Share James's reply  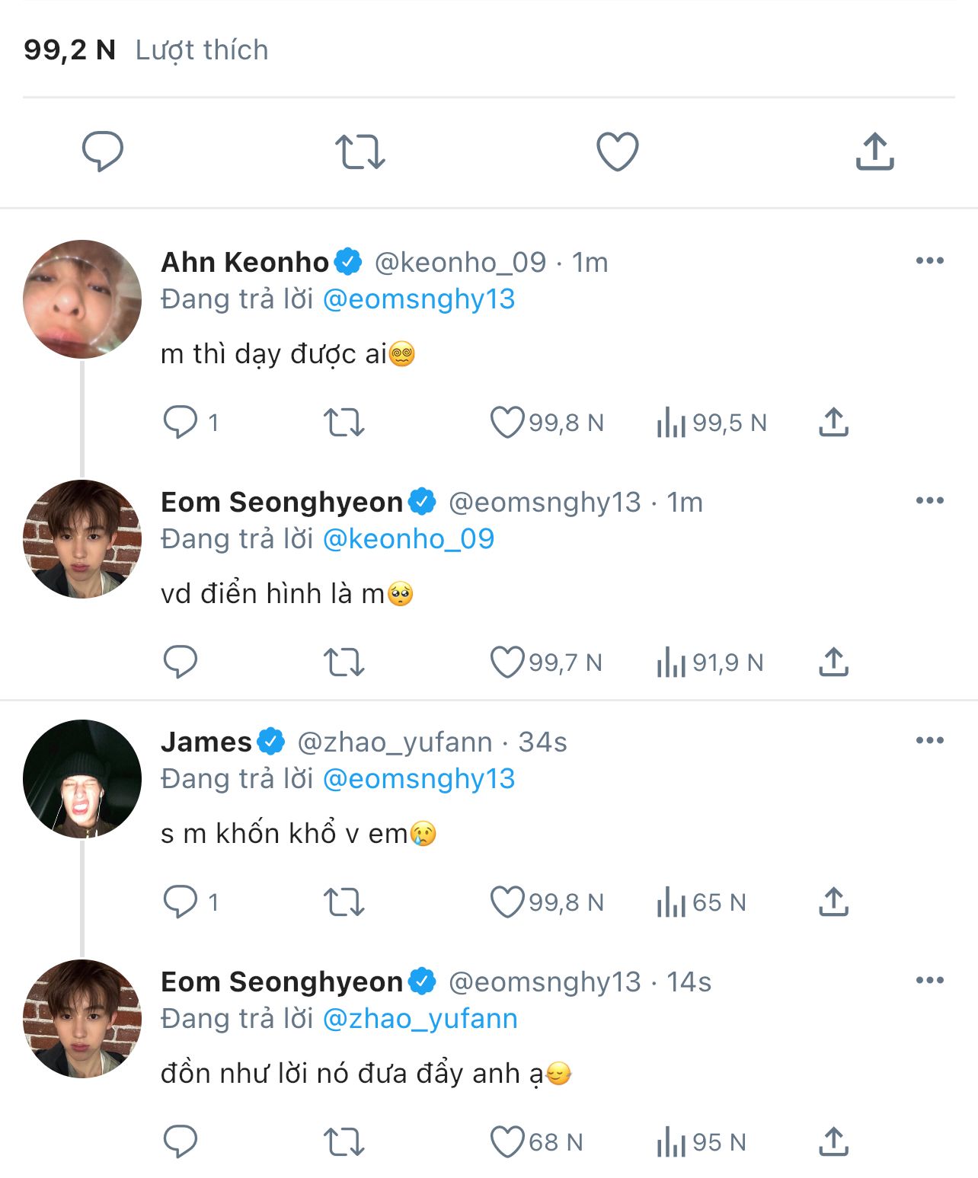833,902
